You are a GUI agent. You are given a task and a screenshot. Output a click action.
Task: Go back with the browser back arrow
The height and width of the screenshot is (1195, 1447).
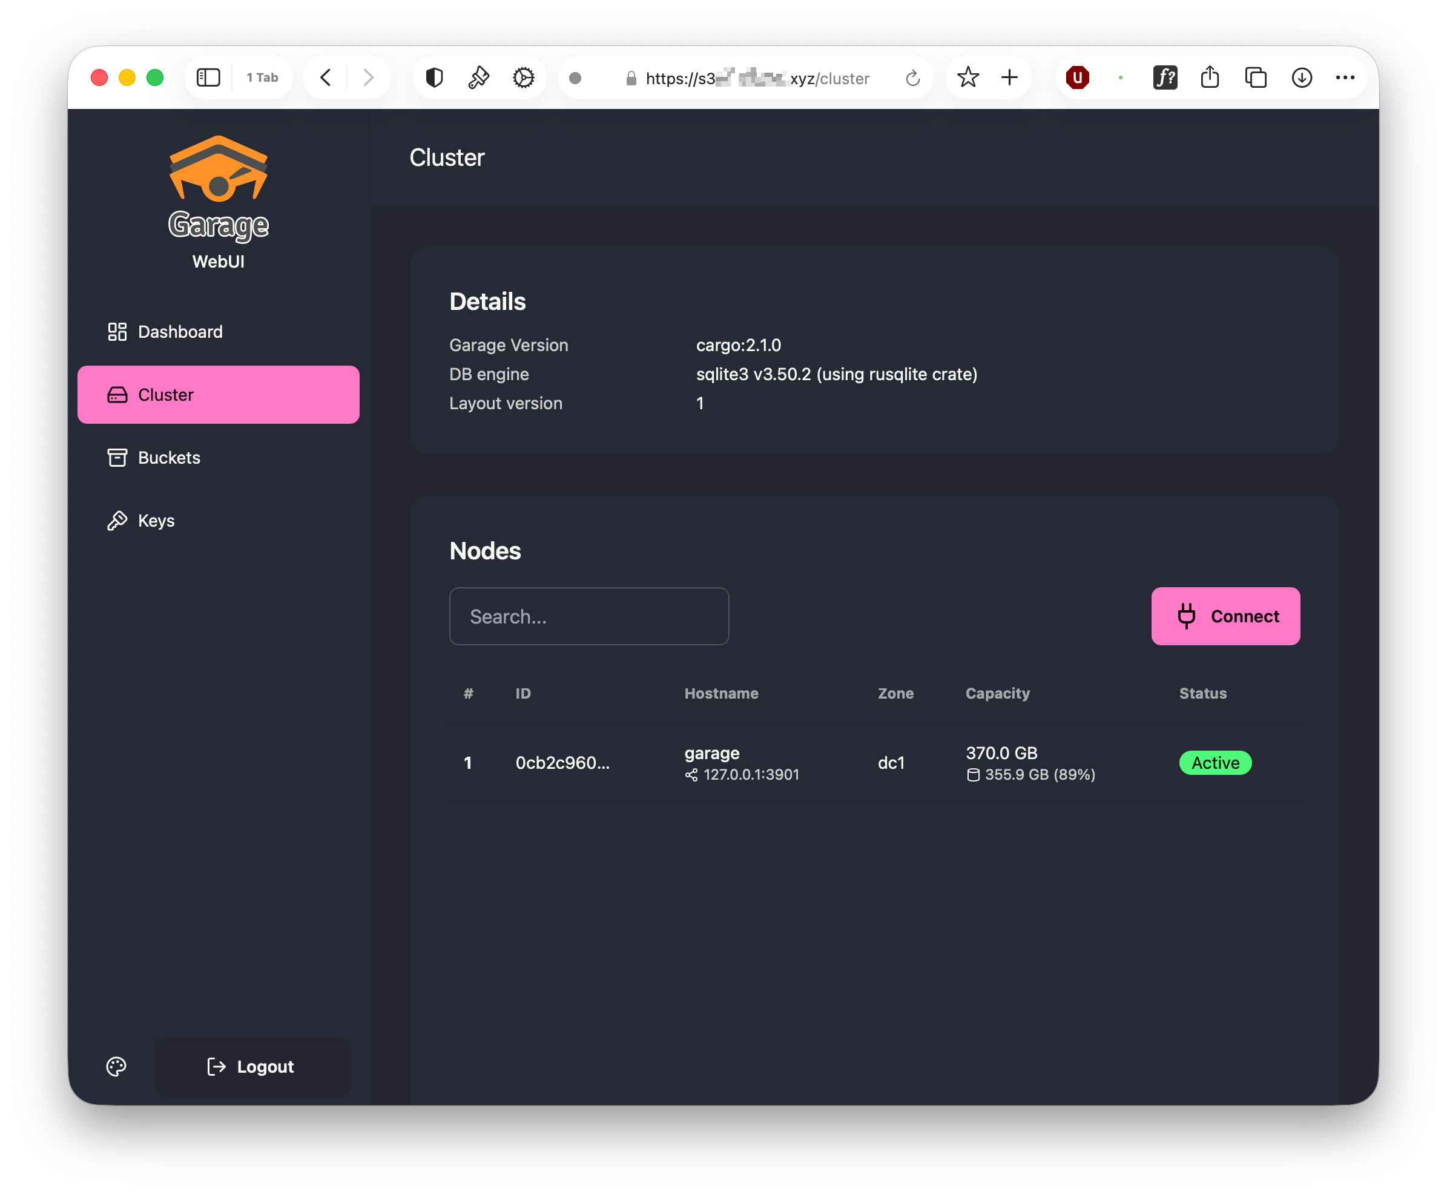click(x=326, y=77)
